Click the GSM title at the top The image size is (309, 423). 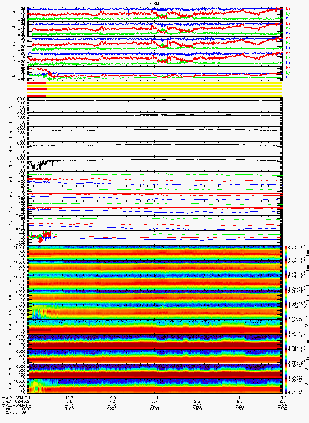154,3
